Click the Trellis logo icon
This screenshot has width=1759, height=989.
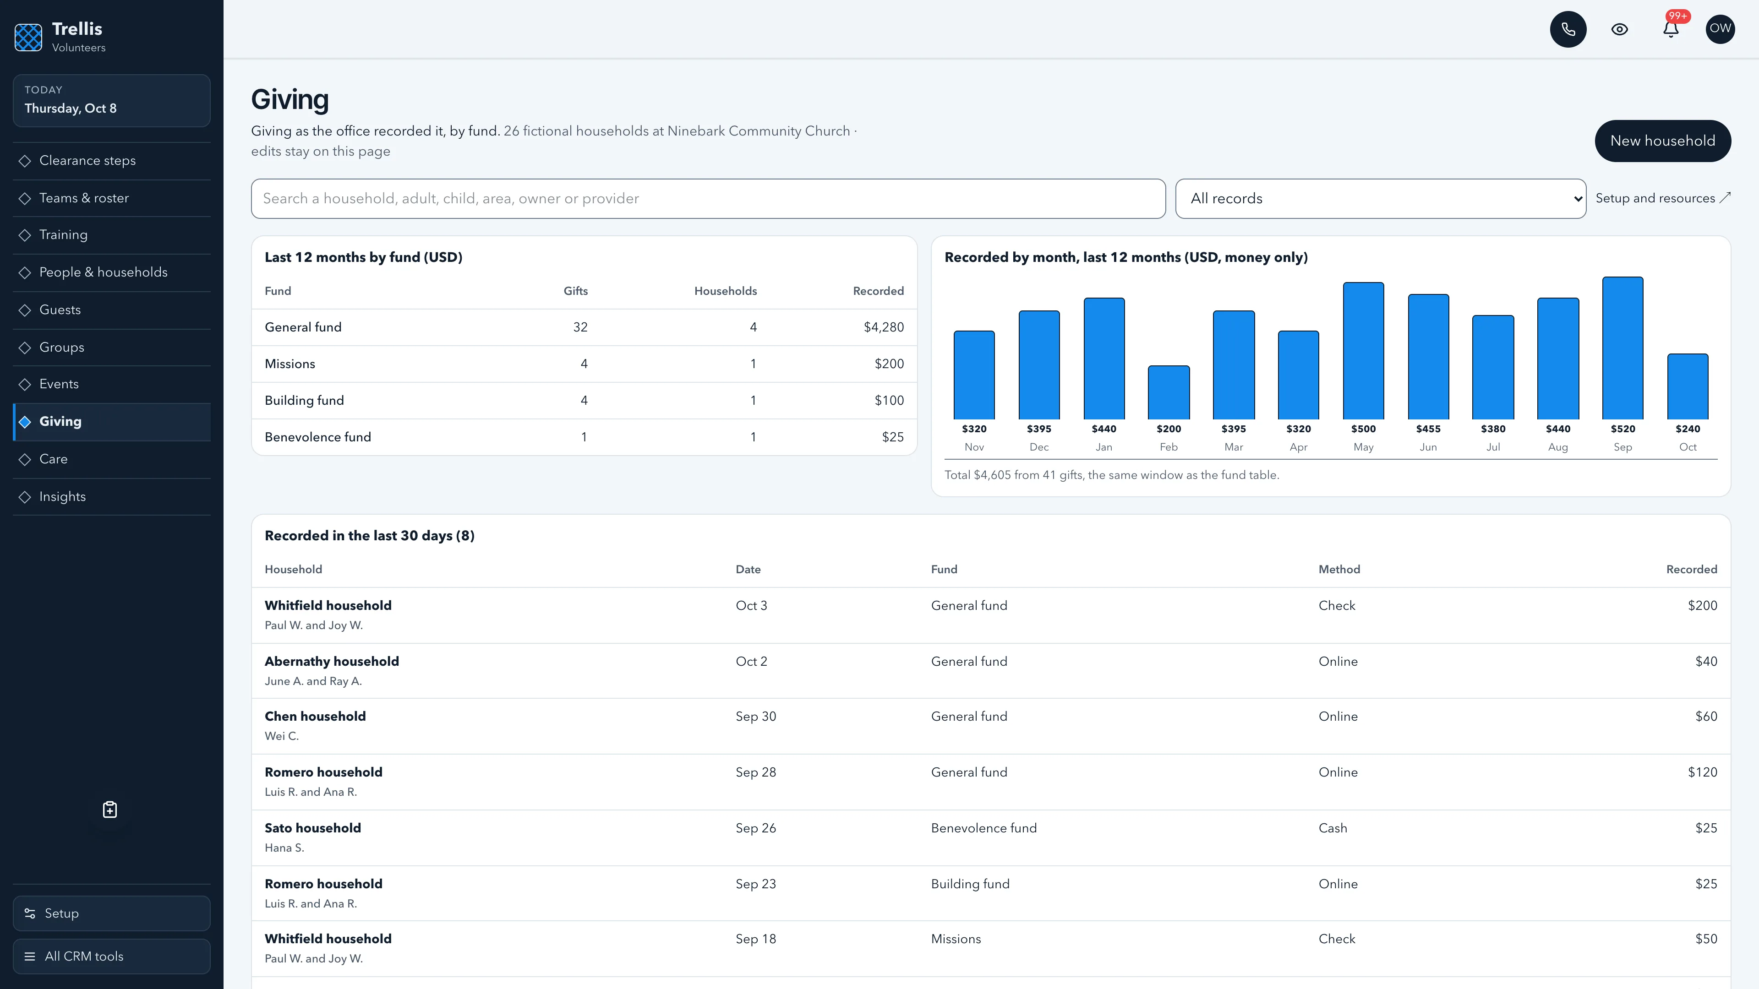point(28,37)
